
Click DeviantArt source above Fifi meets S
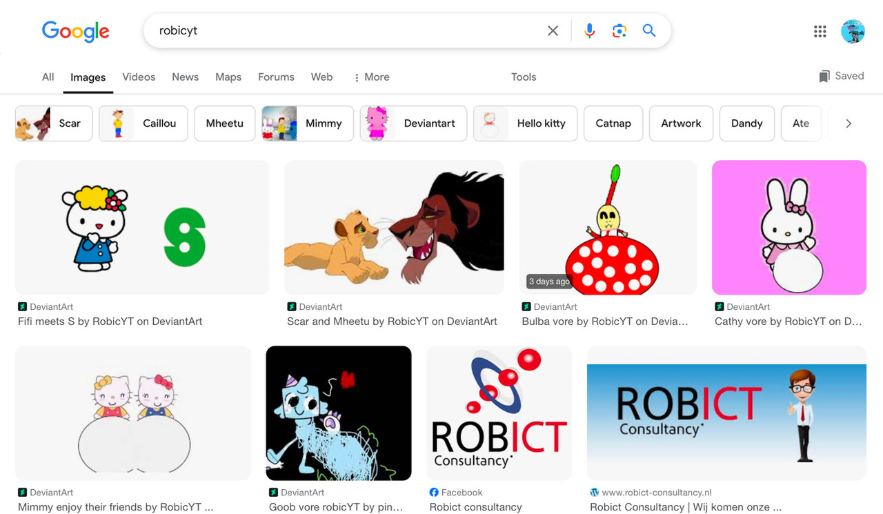coord(46,307)
